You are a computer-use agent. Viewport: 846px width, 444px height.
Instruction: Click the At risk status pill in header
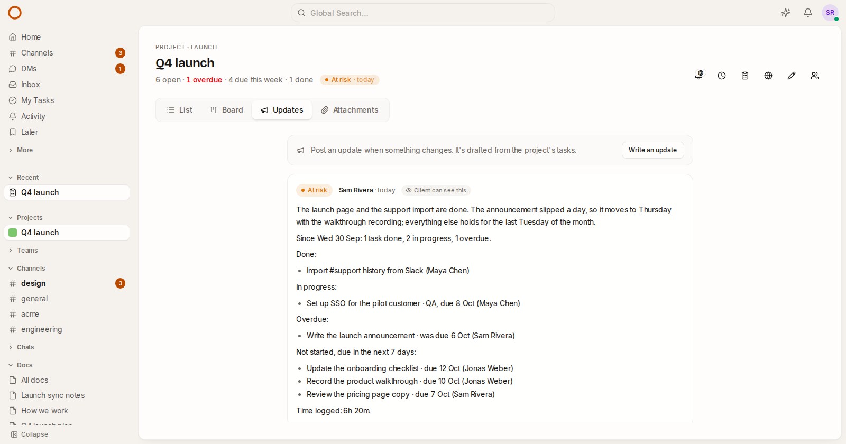tap(350, 80)
